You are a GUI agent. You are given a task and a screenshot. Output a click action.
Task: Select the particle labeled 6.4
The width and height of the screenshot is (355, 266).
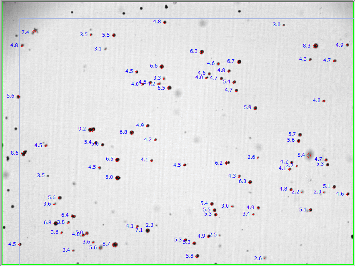pyautogui.click(x=73, y=216)
